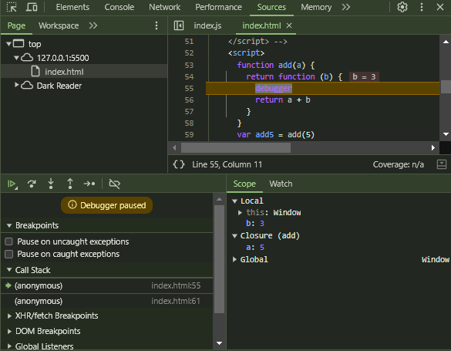
Task: Resume script execution
Action: tap(12, 184)
